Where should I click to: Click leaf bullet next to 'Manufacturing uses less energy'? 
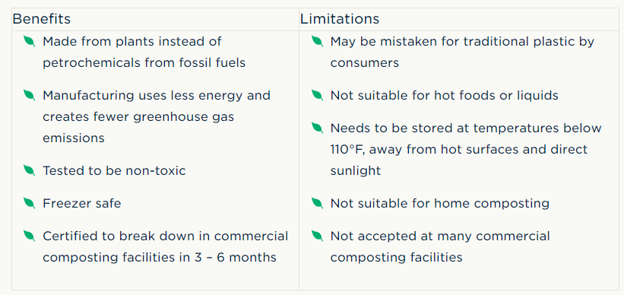29,95
